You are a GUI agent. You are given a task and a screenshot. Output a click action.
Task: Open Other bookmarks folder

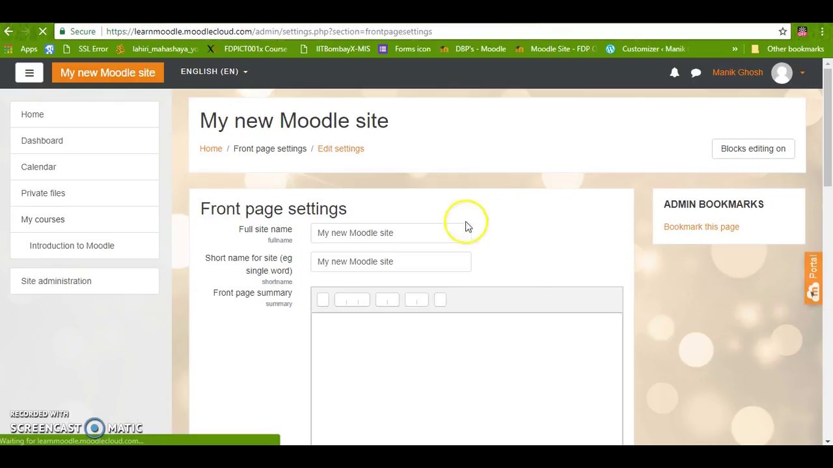(787, 49)
